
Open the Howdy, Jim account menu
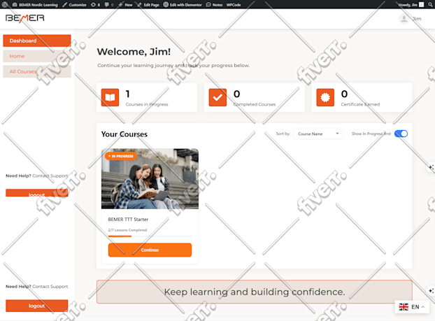click(411, 5)
